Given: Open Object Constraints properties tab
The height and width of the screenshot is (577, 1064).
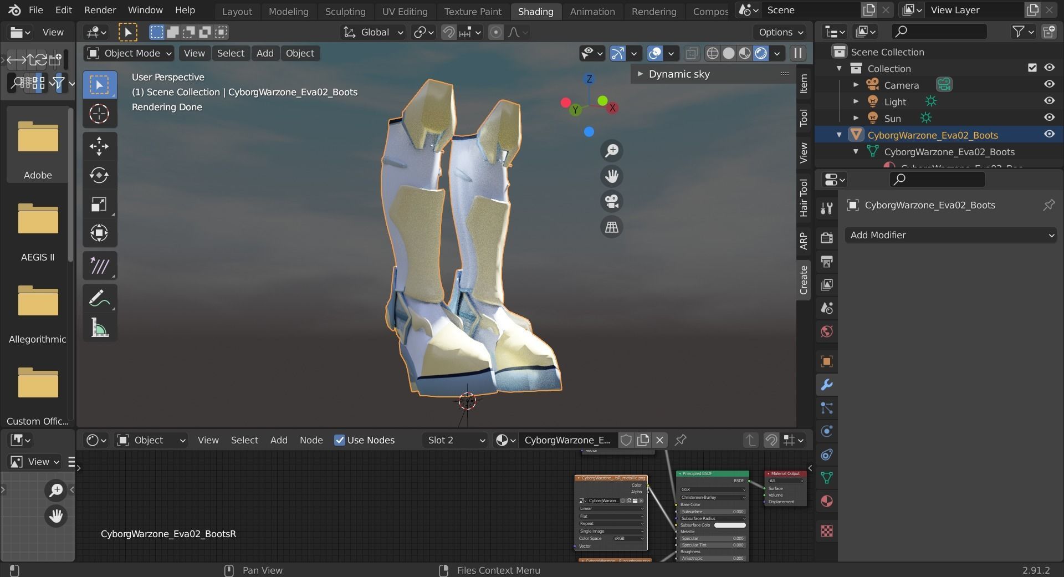Looking at the screenshot, I should 827,455.
